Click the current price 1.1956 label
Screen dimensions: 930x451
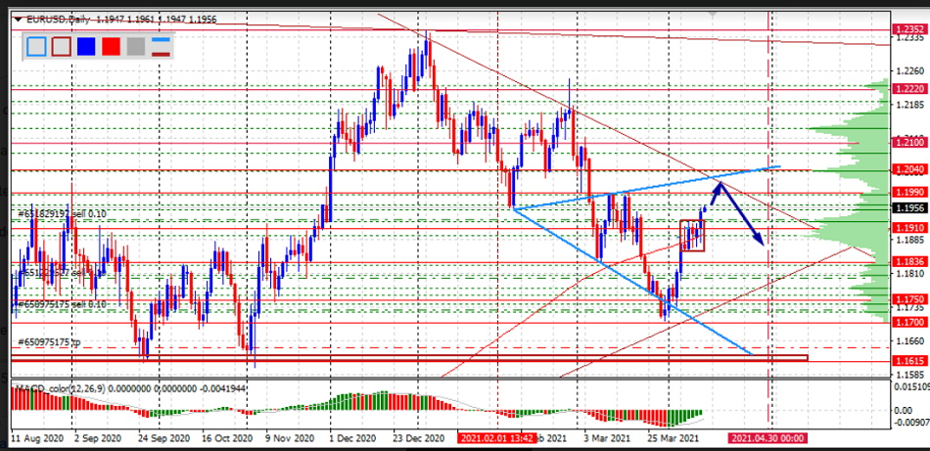pos(909,207)
